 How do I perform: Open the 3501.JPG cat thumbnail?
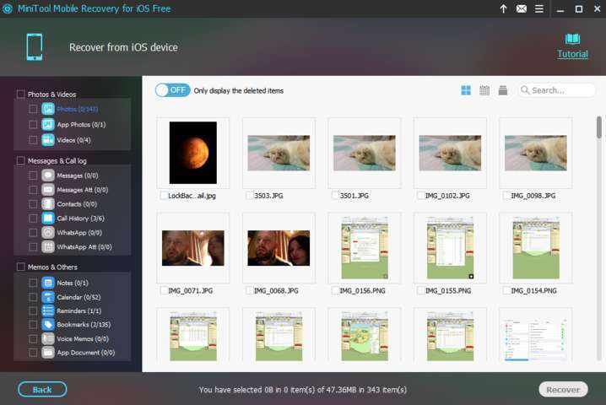[x=365, y=153]
